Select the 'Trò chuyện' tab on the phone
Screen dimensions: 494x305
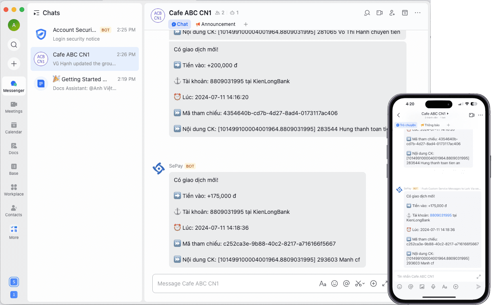pyautogui.click(x=406, y=125)
